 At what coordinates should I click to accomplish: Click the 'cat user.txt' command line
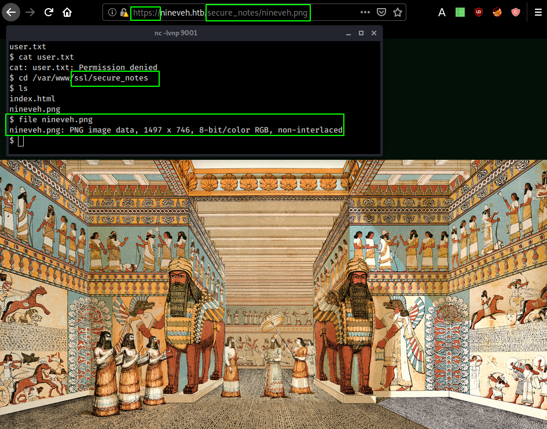coord(42,57)
